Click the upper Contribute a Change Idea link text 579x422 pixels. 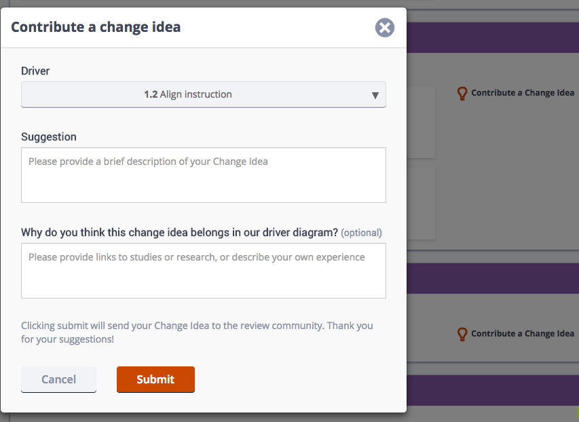click(x=523, y=93)
